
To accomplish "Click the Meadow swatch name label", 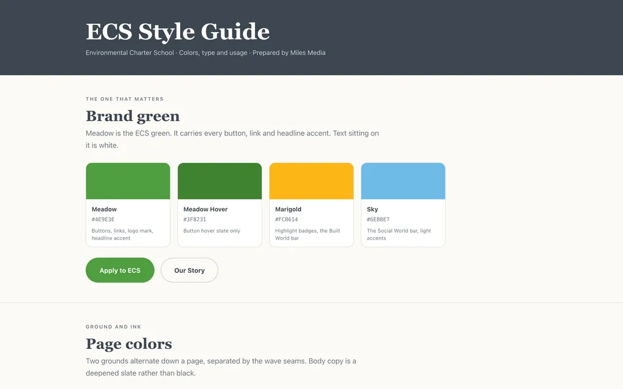I will [x=104, y=209].
